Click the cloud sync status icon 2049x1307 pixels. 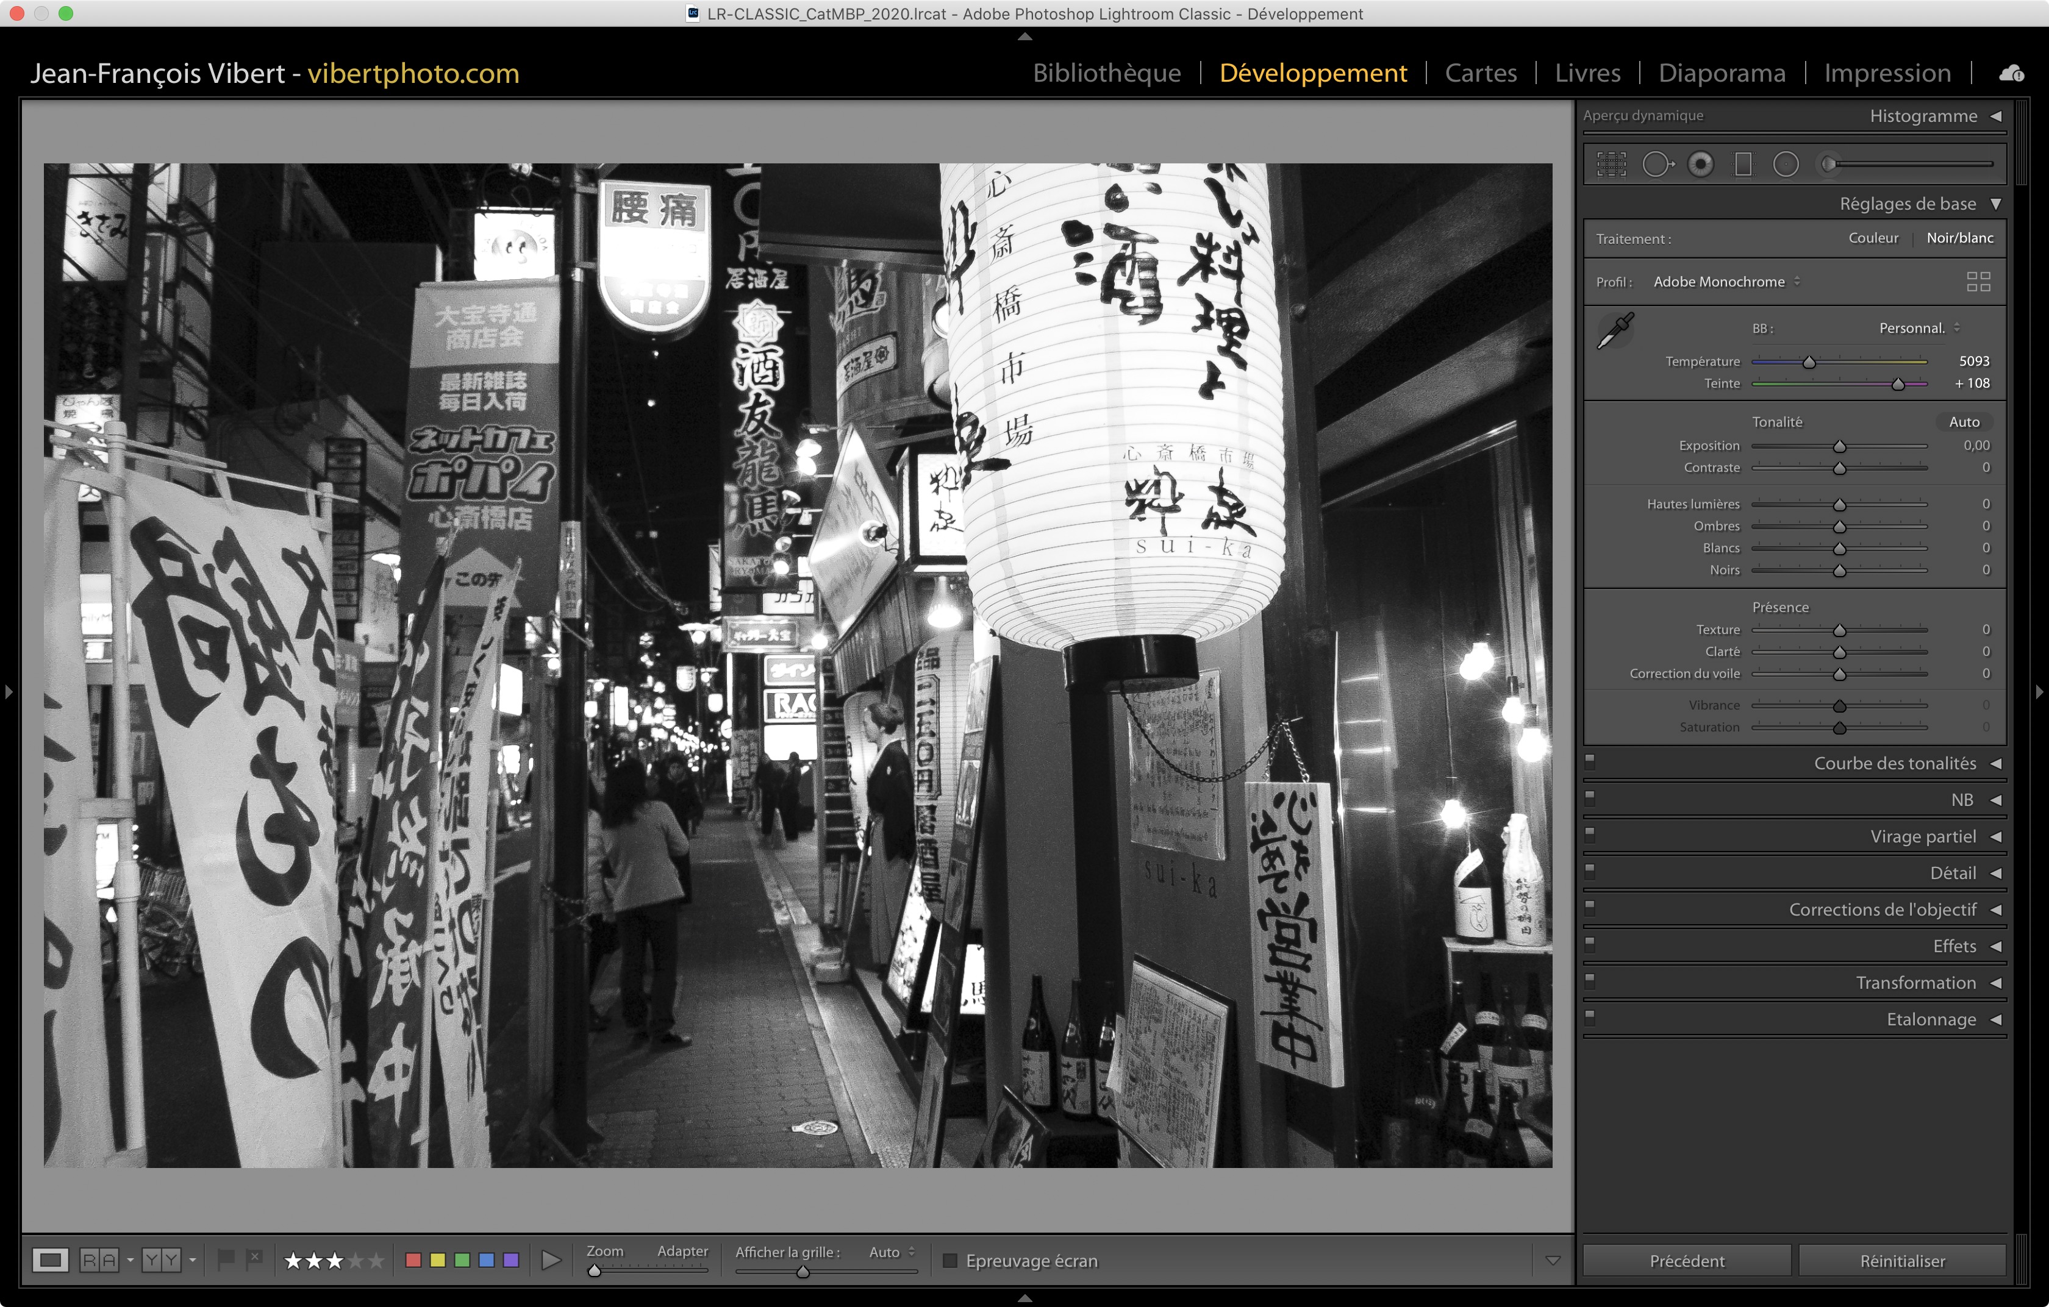2012,74
